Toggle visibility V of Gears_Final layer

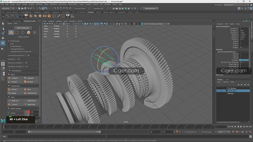coord(218,91)
